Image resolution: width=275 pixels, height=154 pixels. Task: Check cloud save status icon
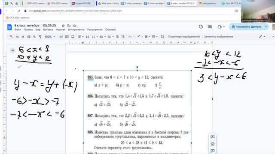[x=74, y=26]
